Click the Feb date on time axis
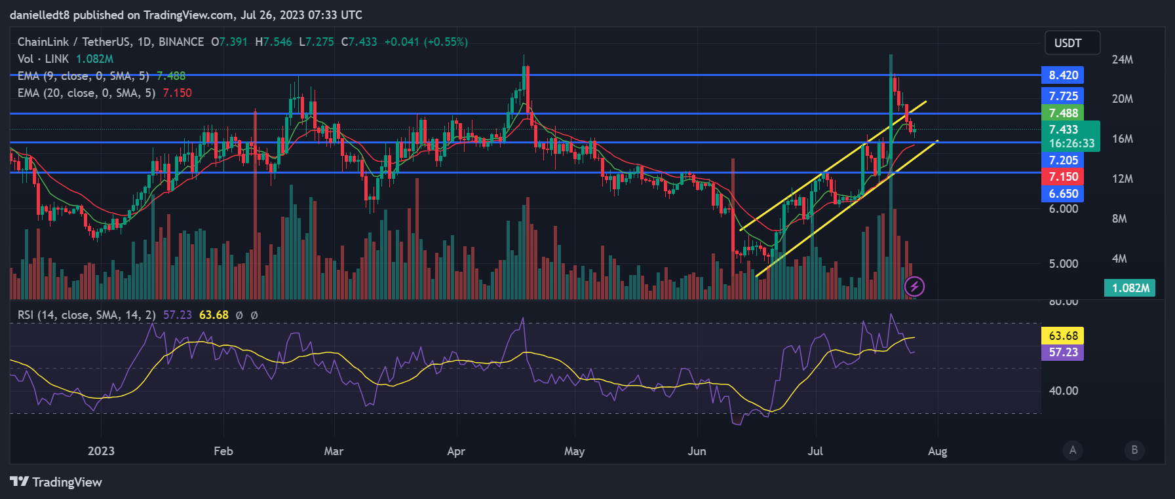This screenshot has width=1175, height=499. coord(223,451)
